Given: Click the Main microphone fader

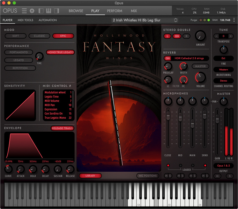Looking at the screenshot, I should pyautogui.click(x=192, y=124).
